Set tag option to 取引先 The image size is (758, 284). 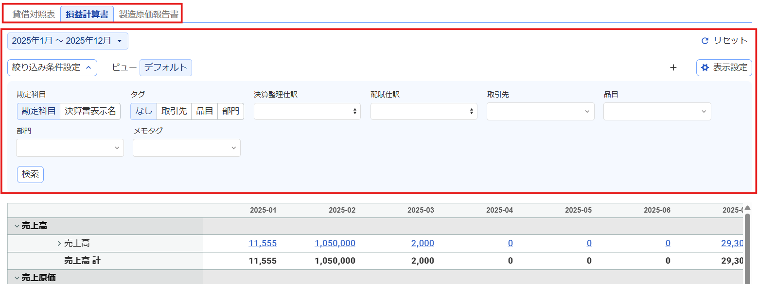pyautogui.click(x=174, y=111)
